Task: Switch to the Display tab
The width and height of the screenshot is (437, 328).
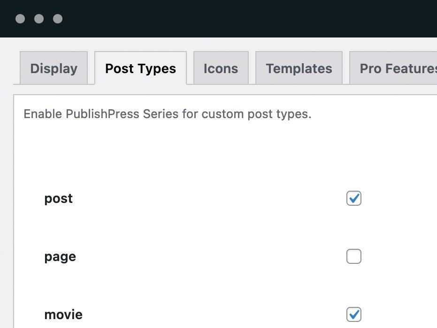Action: [x=54, y=68]
